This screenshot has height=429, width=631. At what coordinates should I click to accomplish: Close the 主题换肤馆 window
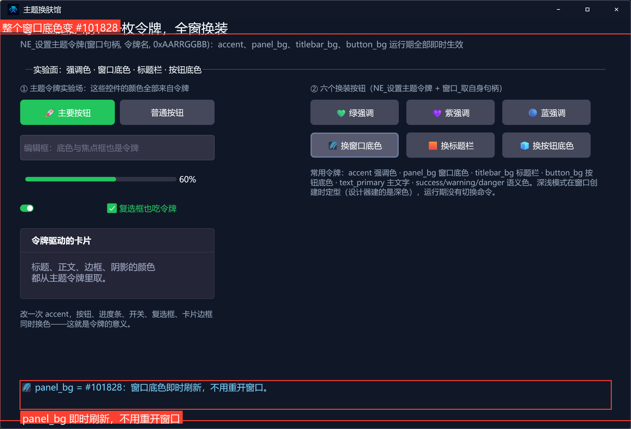[616, 9]
